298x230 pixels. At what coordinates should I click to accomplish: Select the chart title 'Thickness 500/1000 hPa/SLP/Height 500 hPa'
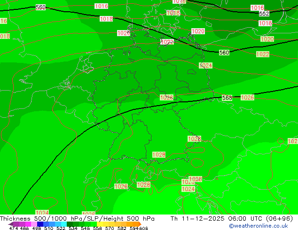(x=77, y=219)
